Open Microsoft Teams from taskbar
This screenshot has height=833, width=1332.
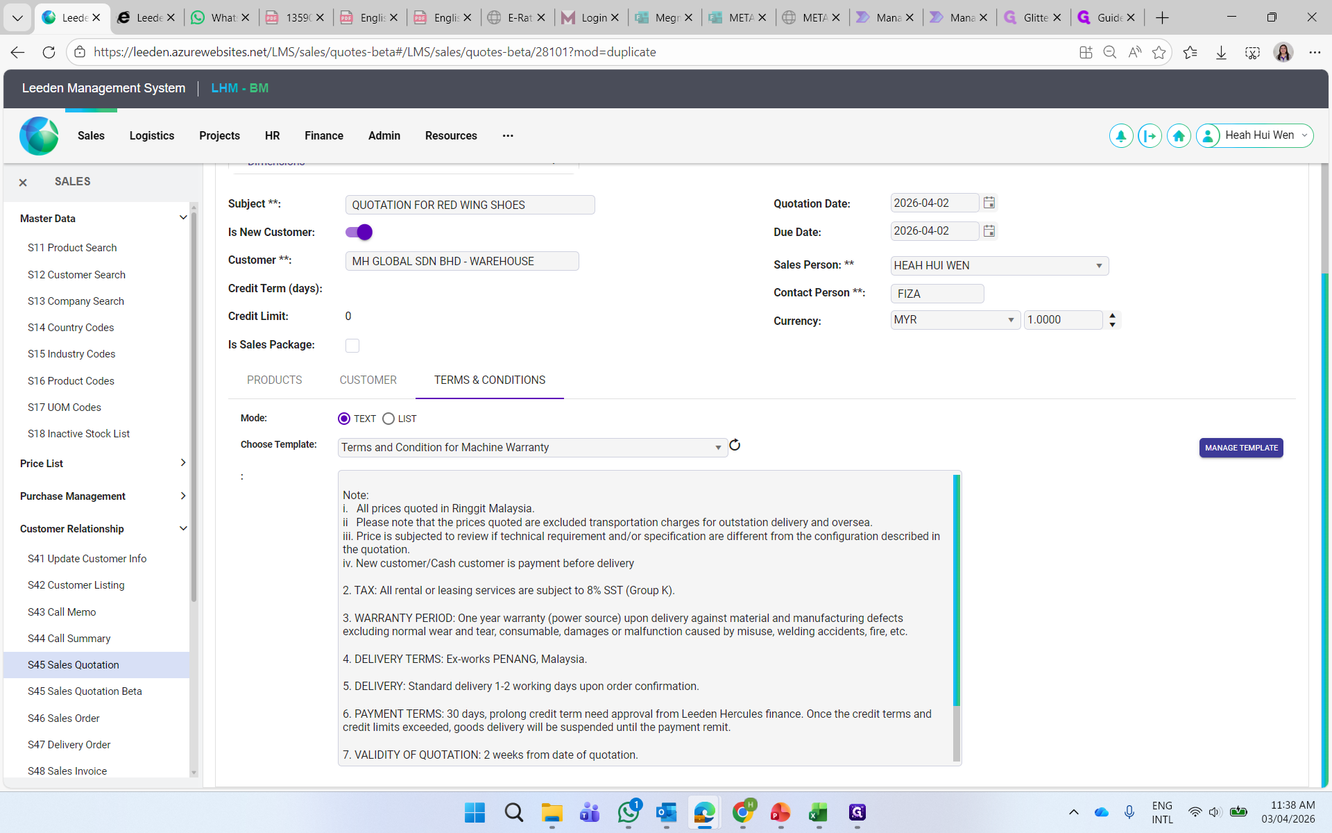[x=590, y=812]
